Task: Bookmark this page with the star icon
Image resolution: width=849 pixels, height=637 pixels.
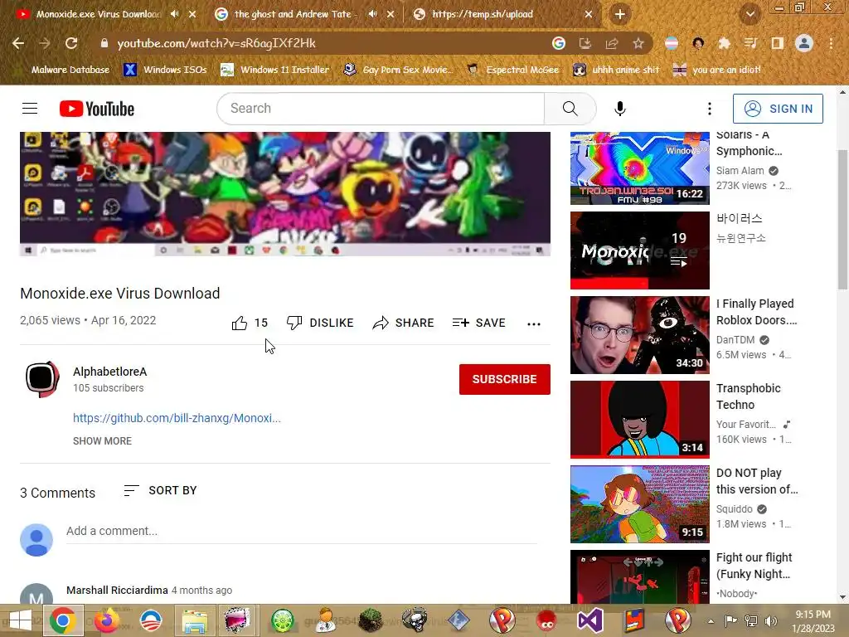Action: (638, 43)
